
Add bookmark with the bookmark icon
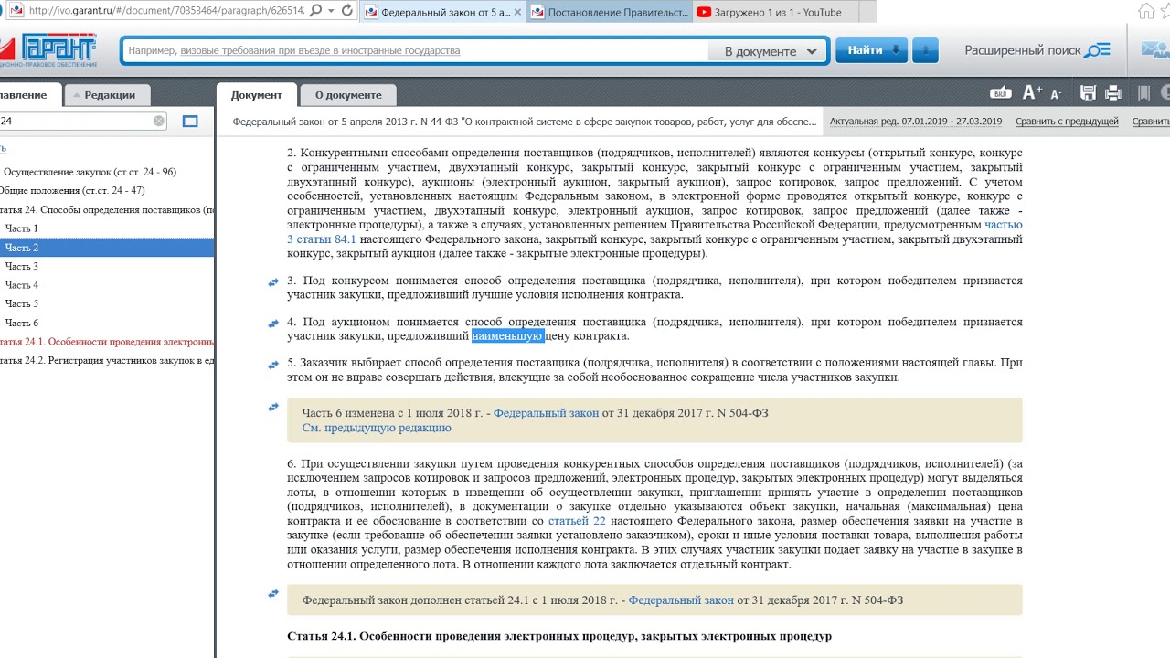coord(1143,92)
